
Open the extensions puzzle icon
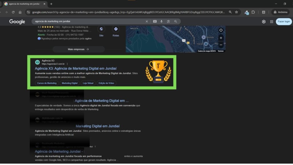(253, 12)
